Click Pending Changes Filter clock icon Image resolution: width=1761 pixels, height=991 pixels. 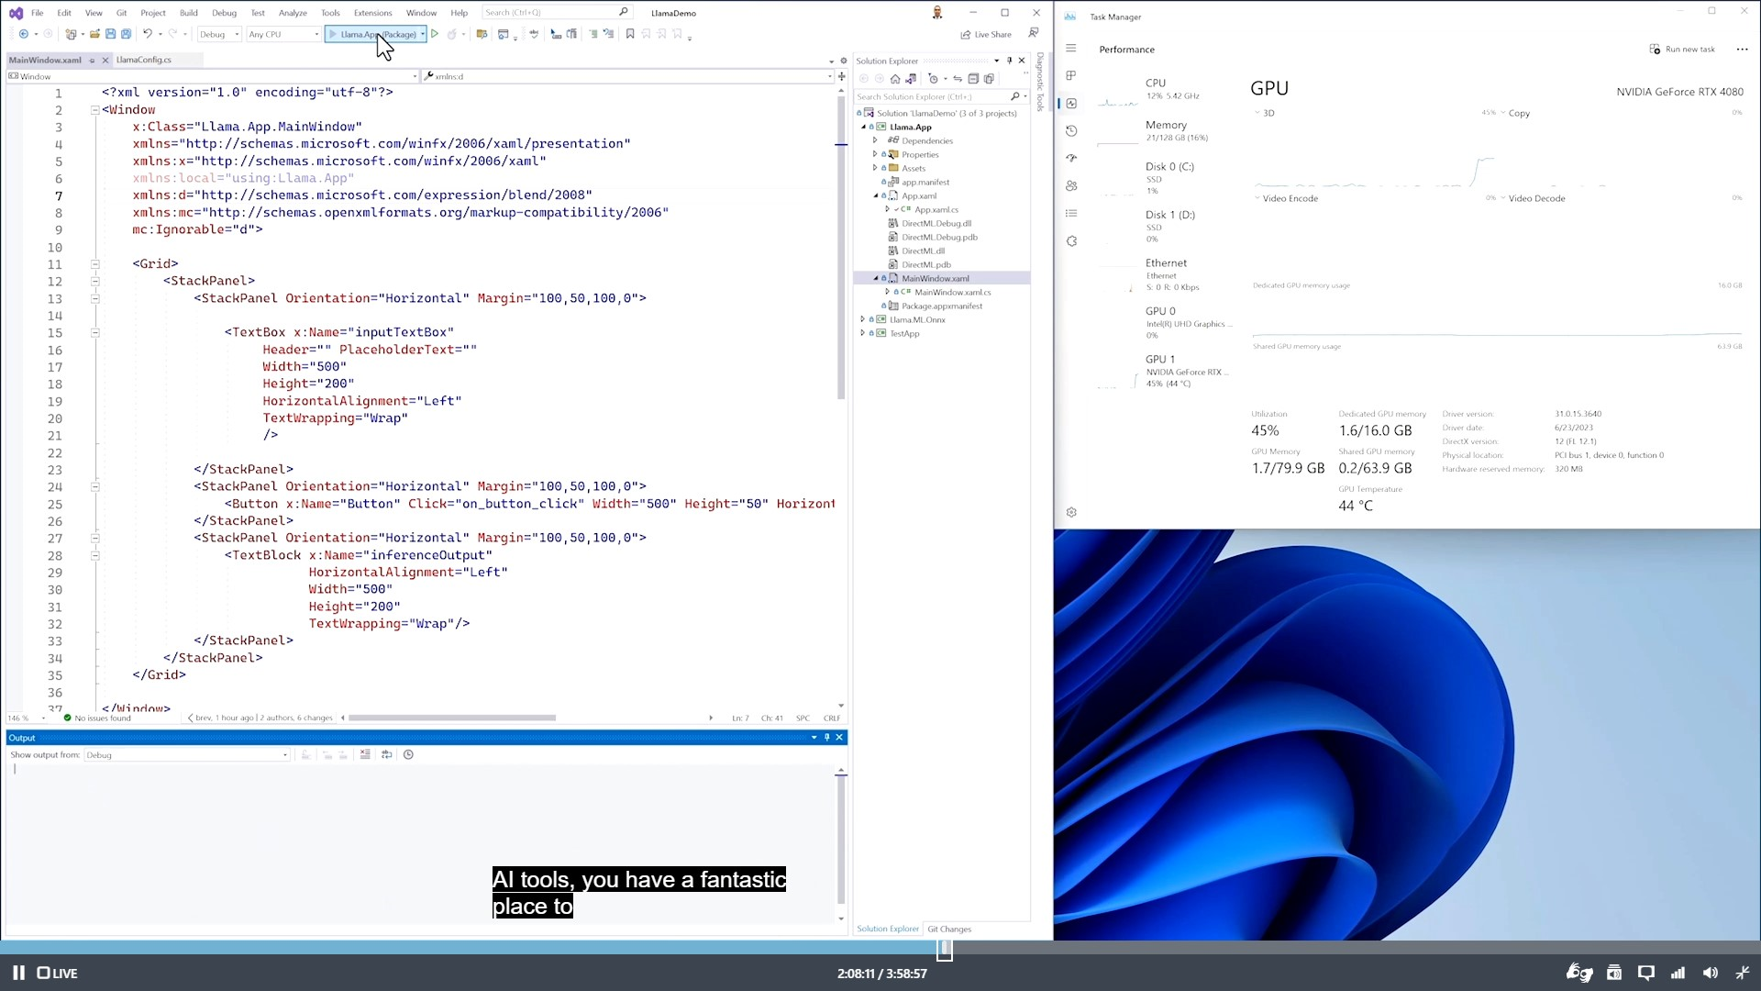934,79
